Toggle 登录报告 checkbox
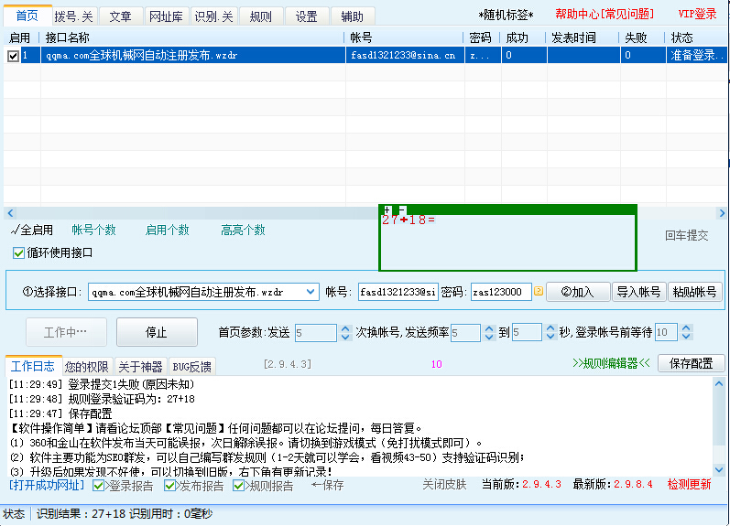The width and height of the screenshot is (730, 526). 98,486
